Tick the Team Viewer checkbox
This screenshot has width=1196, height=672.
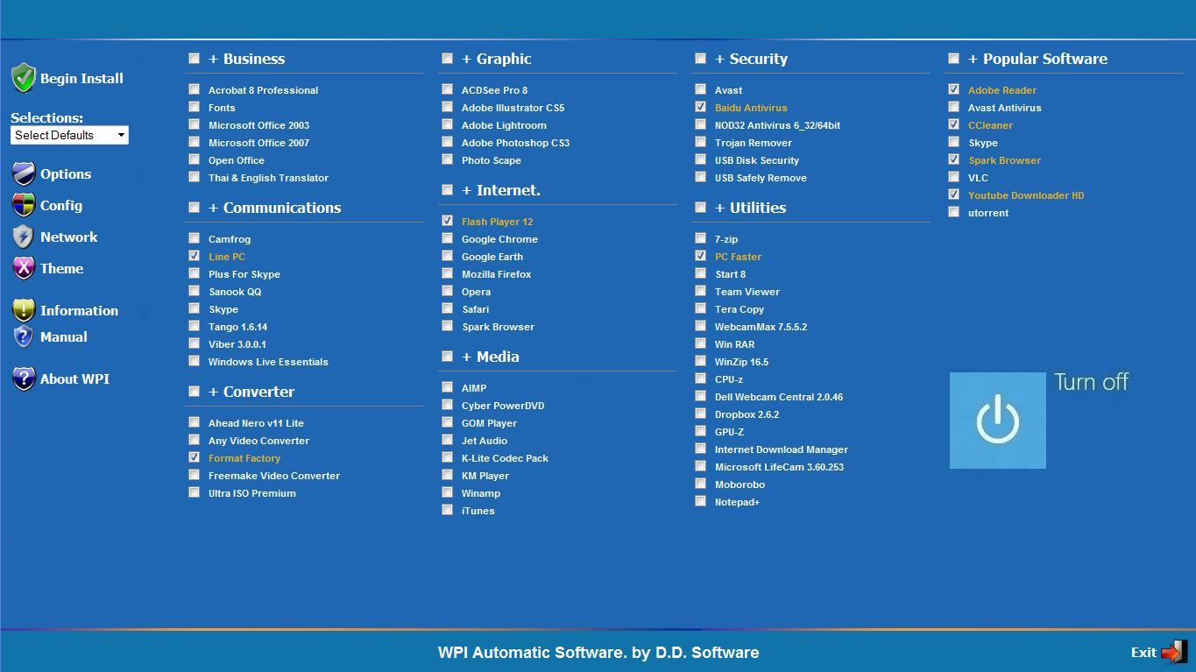pyautogui.click(x=701, y=291)
